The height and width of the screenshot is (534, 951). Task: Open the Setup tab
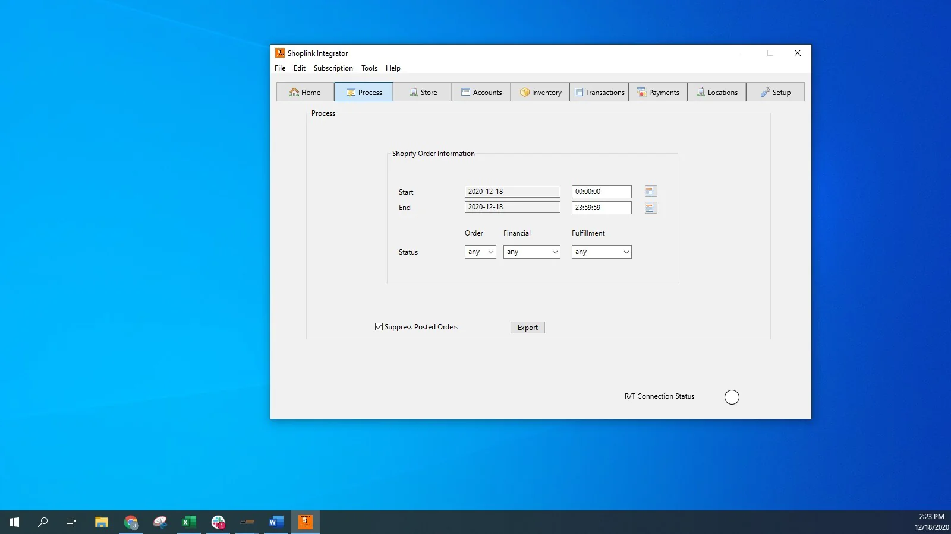click(x=775, y=93)
